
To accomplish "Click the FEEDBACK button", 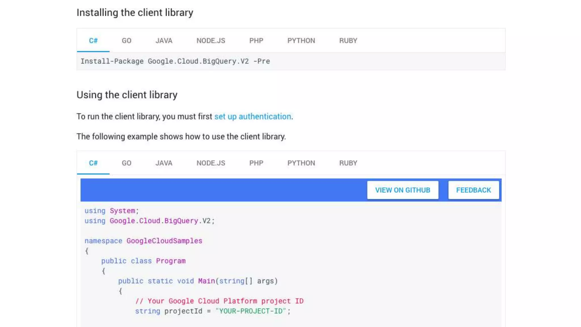I will tap(473, 190).
